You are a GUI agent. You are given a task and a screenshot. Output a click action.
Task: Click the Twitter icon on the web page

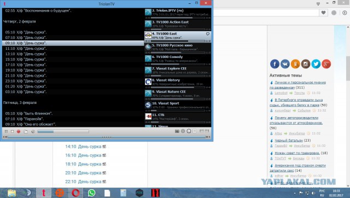pos(316,64)
